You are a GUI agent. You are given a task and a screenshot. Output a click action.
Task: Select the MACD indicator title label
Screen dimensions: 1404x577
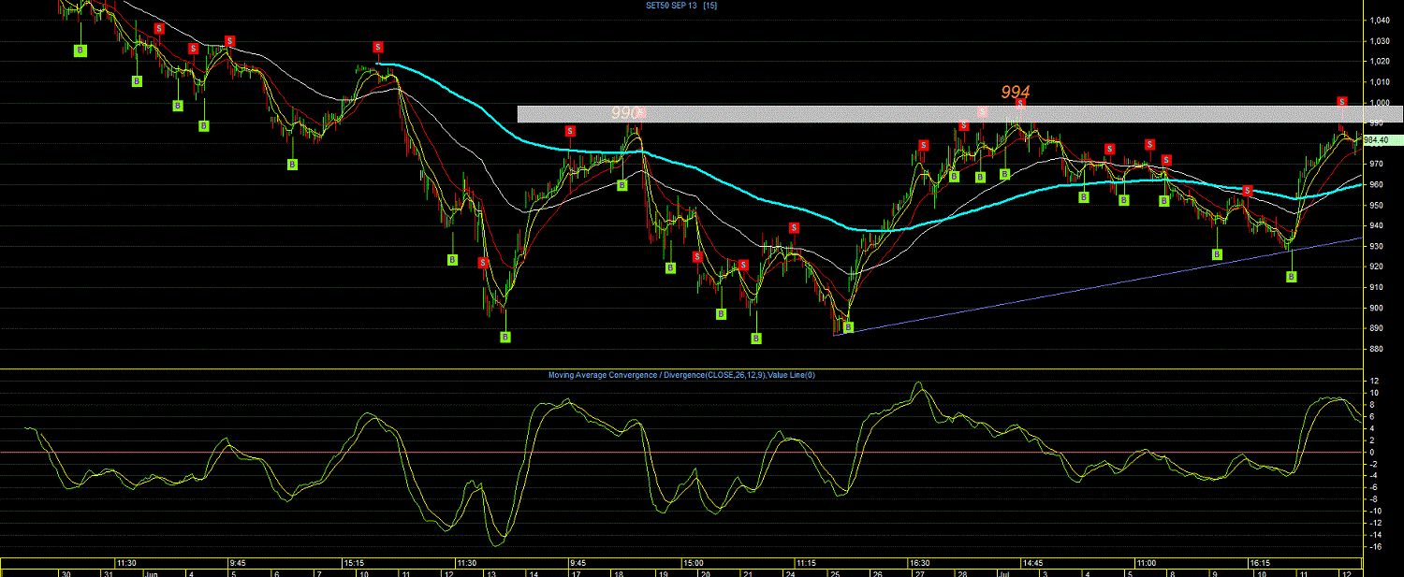pos(681,375)
